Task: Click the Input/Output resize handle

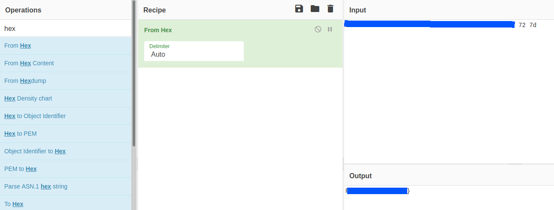Action: (515, 164)
